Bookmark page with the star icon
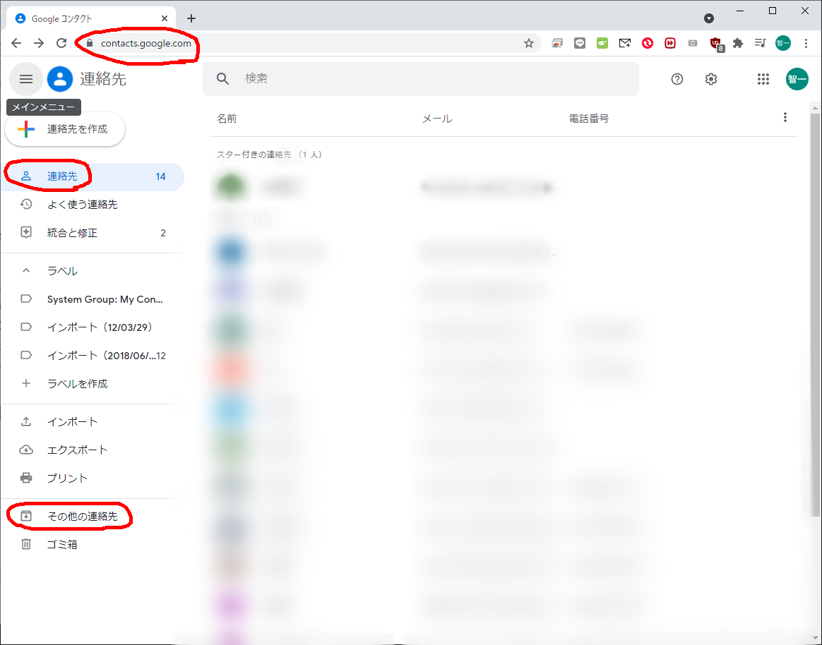The image size is (822, 645). tap(528, 43)
